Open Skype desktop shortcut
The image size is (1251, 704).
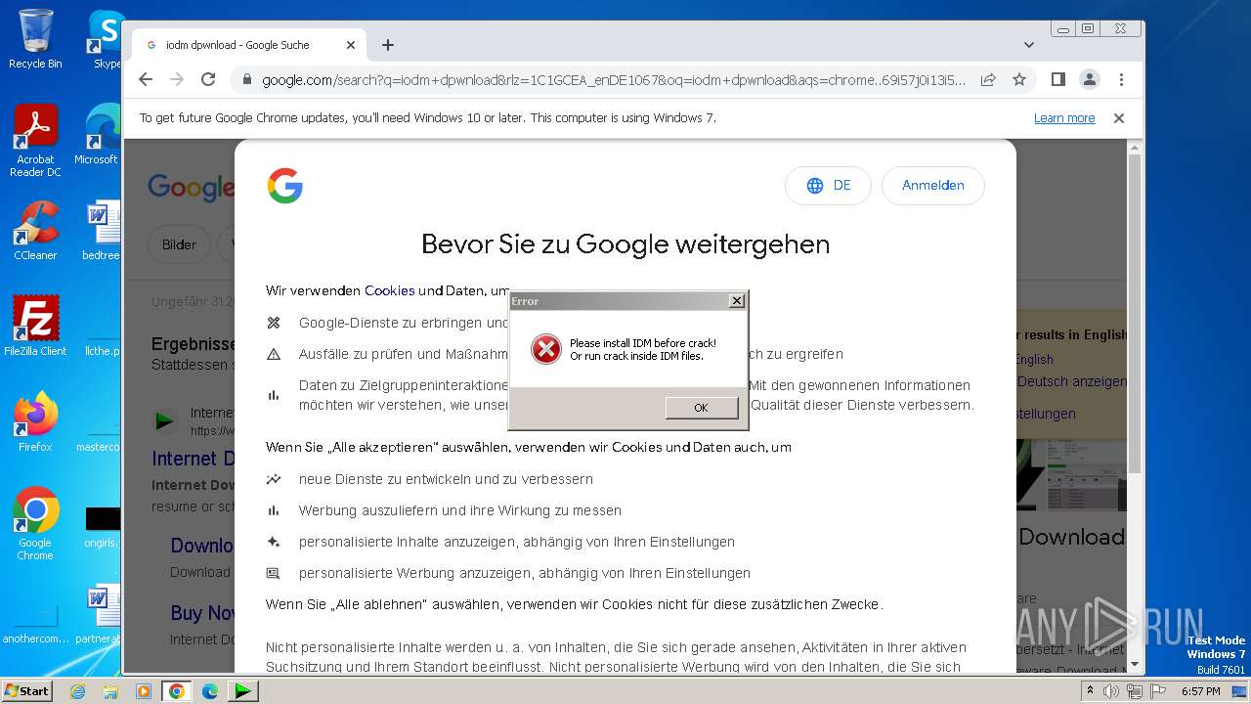coord(106,39)
